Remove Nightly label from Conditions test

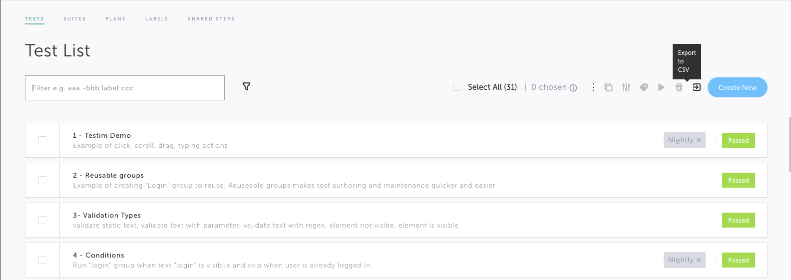699,260
